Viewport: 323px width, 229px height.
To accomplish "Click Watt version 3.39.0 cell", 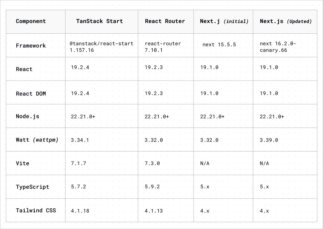I will click(269, 140).
